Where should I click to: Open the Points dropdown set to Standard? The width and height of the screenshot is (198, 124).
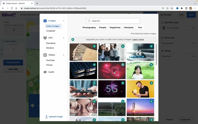click(x=178, y=56)
